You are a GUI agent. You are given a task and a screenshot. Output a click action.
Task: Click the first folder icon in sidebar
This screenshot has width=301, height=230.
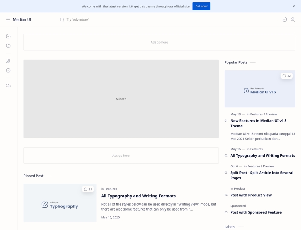(x=8, y=36)
